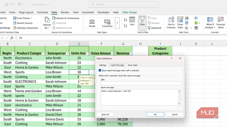Open Advanced filter options
227x127 pixels.
click(x=154, y=28)
